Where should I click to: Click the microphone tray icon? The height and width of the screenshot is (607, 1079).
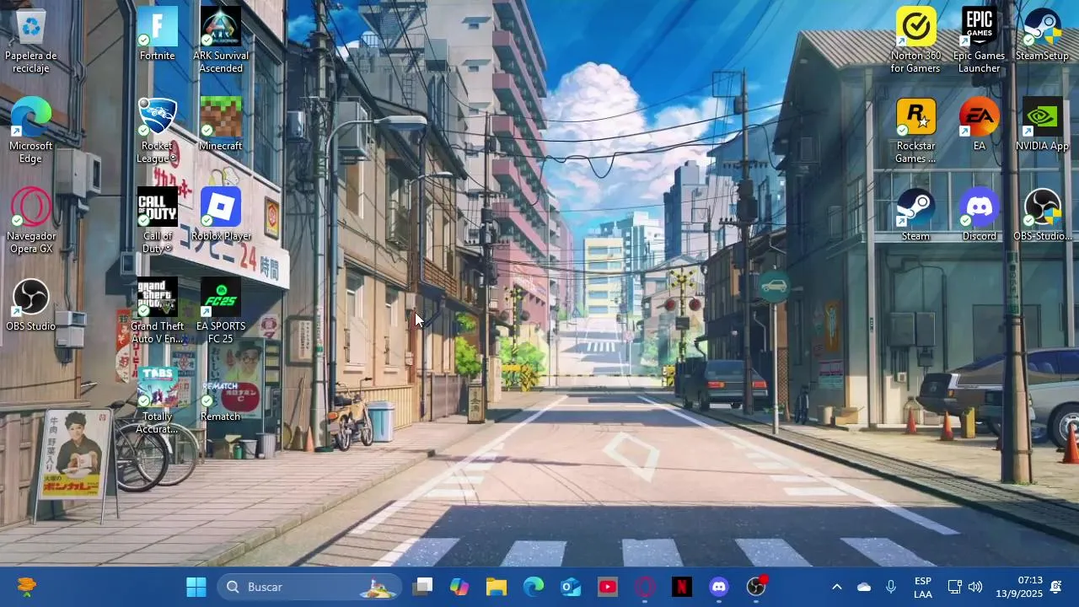pyautogui.click(x=891, y=587)
